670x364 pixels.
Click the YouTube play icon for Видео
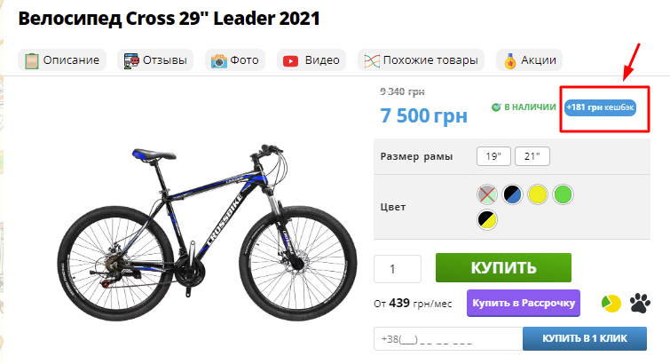click(x=290, y=60)
